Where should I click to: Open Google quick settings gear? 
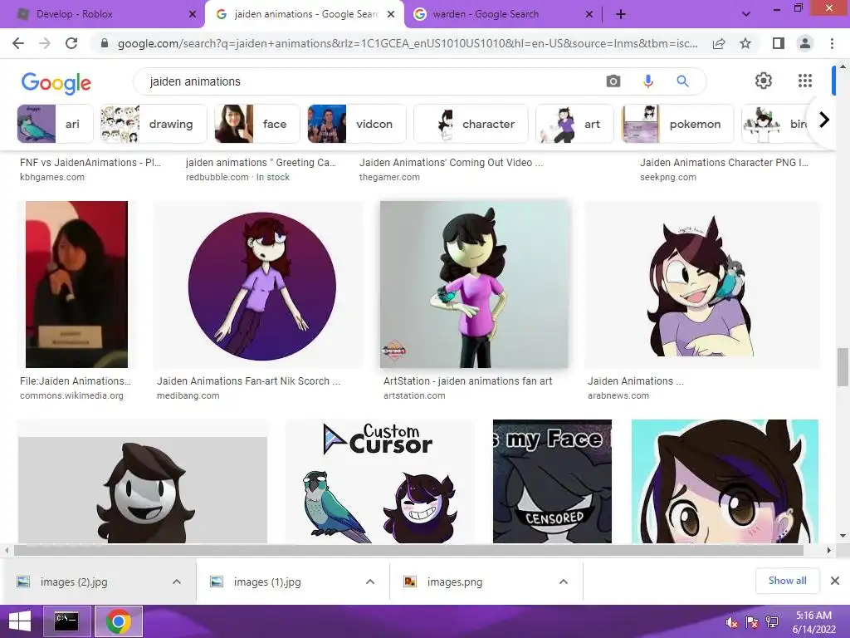pos(764,81)
